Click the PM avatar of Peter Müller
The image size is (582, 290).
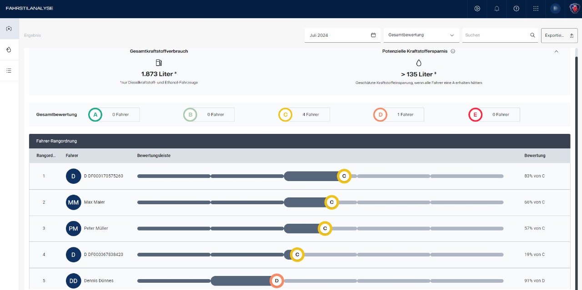pyautogui.click(x=73, y=228)
